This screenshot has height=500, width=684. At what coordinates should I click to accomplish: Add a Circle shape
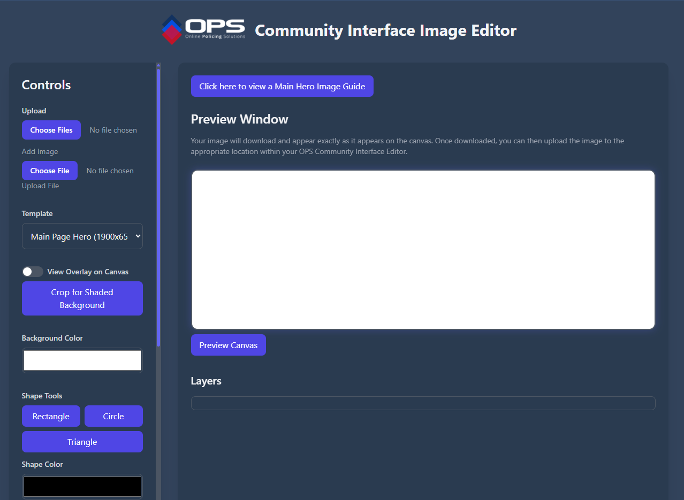(x=113, y=416)
